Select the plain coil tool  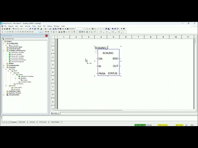click(16, 32)
